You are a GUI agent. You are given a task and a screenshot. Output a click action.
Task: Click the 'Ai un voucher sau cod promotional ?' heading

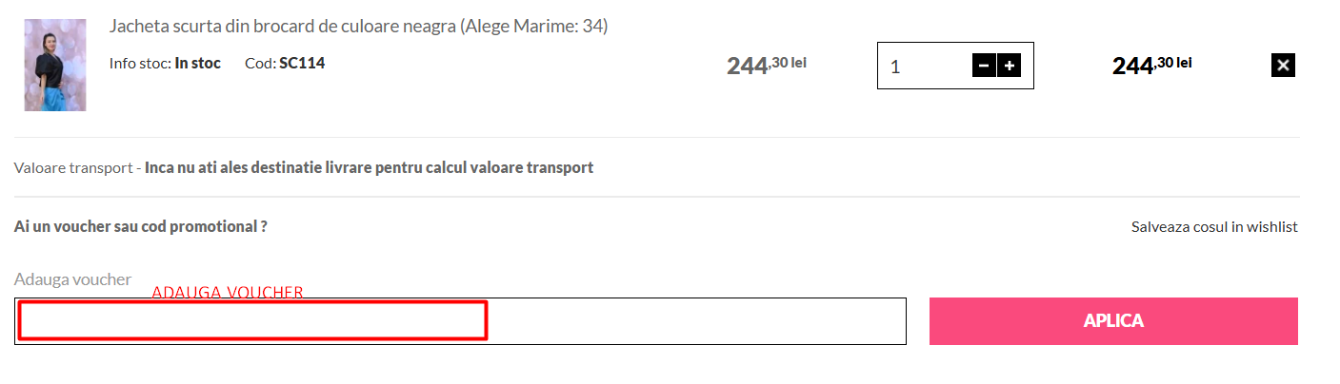[141, 226]
